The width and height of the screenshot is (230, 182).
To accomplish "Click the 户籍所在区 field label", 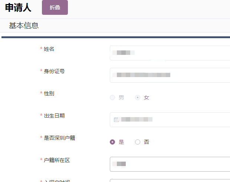I will coord(57,160).
